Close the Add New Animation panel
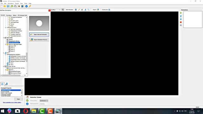The image size is (203, 114). click(x=49, y=10)
